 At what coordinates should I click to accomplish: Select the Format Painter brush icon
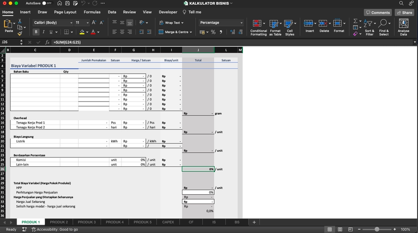[x=20, y=33]
